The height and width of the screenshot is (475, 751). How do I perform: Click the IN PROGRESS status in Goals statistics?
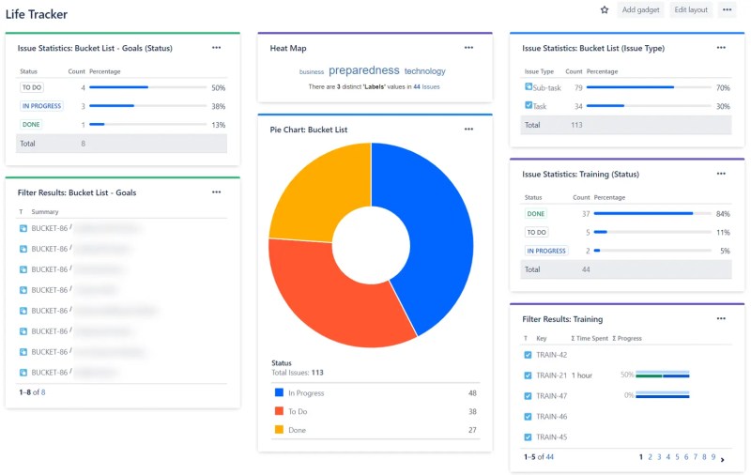pos(41,106)
